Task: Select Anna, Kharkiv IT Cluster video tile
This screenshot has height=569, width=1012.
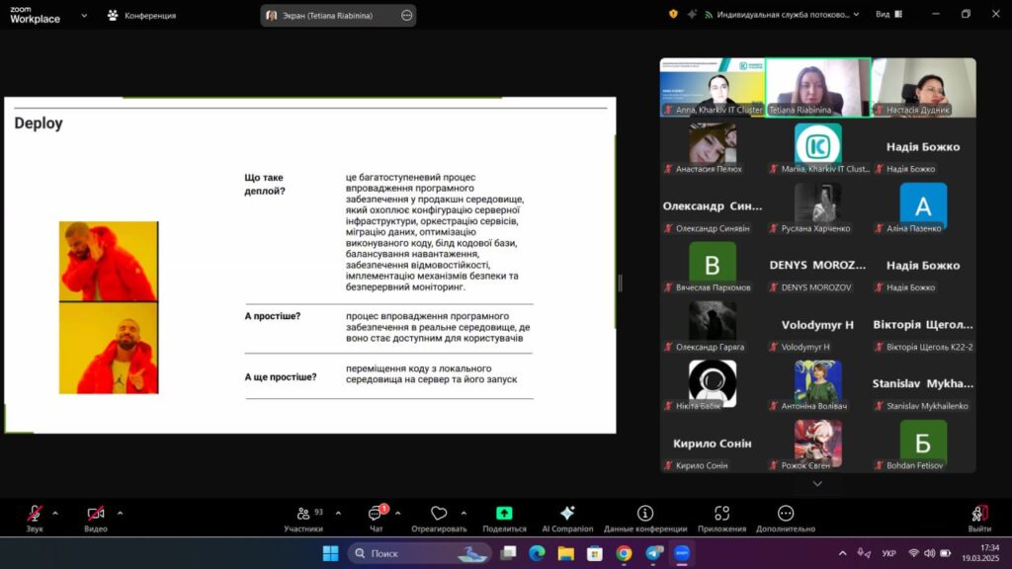Action: [713, 88]
